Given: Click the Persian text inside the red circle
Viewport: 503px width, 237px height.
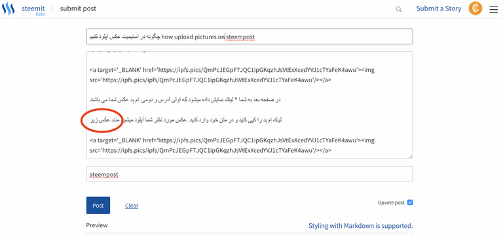Looking at the screenshot, I should 102,120.
